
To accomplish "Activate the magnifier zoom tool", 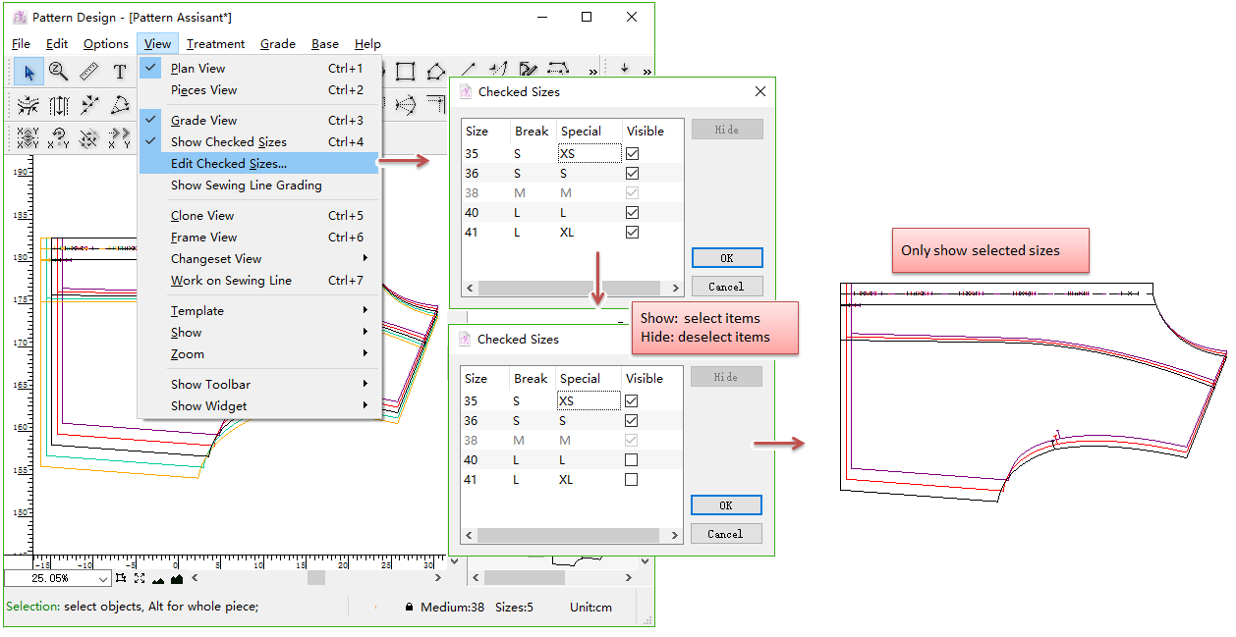I will (x=59, y=72).
